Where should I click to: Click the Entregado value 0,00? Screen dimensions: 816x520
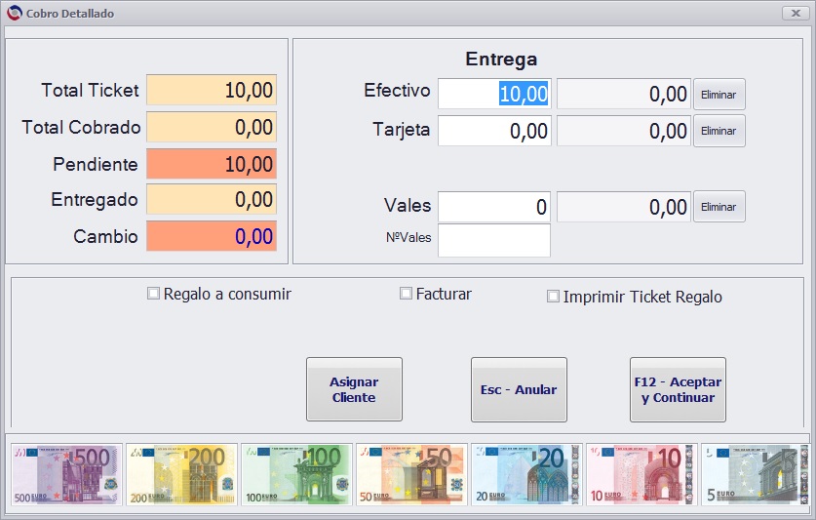pos(212,199)
